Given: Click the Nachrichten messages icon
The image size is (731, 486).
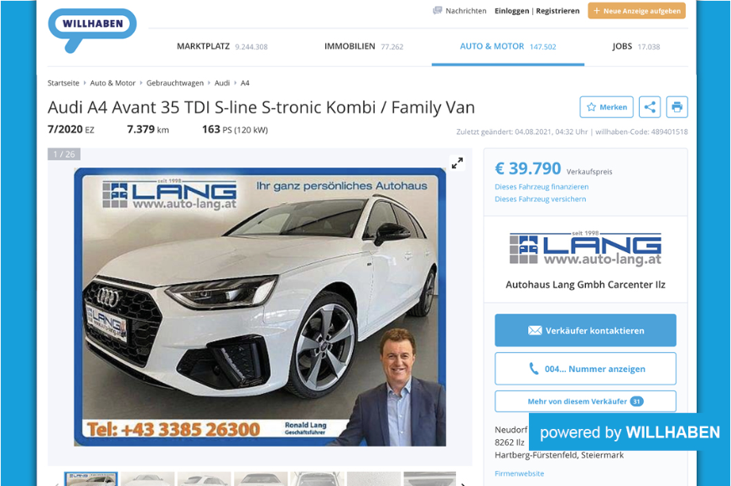Looking at the screenshot, I should click(x=438, y=11).
